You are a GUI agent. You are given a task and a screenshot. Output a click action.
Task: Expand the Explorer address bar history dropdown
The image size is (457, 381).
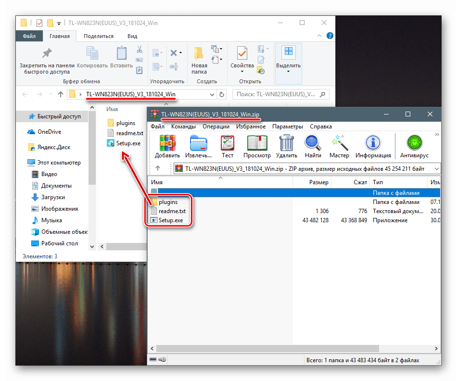pos(212,94)
